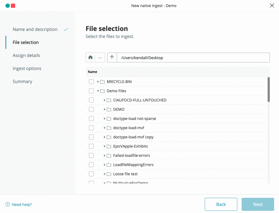Expand the EpicVApple-Exhibits folder
279x213 pixels.
point(105,146)
